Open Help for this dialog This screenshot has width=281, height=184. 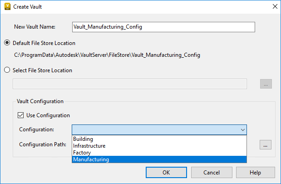point(255,173)
